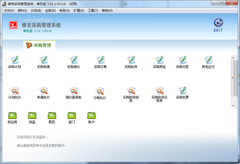Click the EXIT icon
Screen dimensions: 240x164
pyautogui.click(x=218, y=25)
